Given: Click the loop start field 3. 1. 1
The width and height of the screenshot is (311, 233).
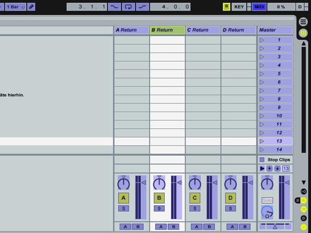Looking at the screenshot, I should [86, 7].
